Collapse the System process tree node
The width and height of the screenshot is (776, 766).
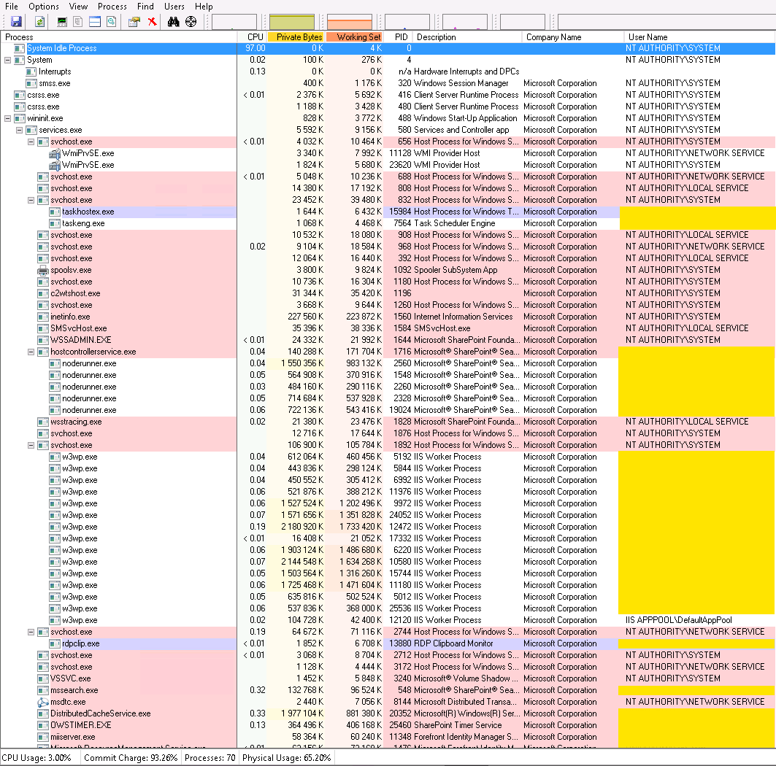[x=7, y=60]
